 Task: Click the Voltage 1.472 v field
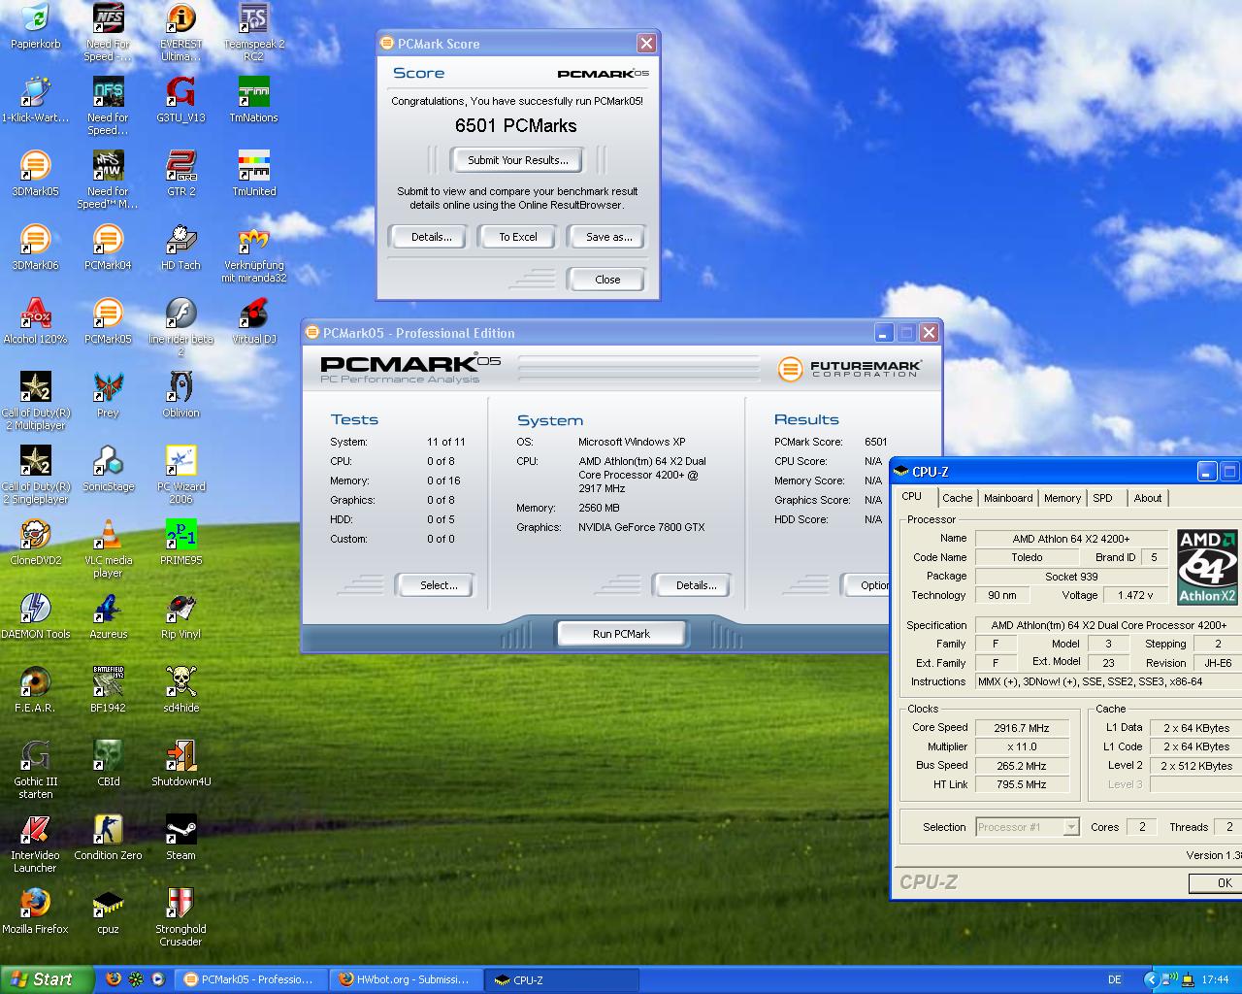tap(1135, 595)
